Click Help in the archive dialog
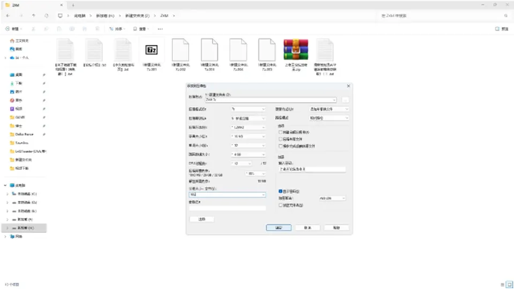This screenshot has height=289, width=514. click(336, 228)
